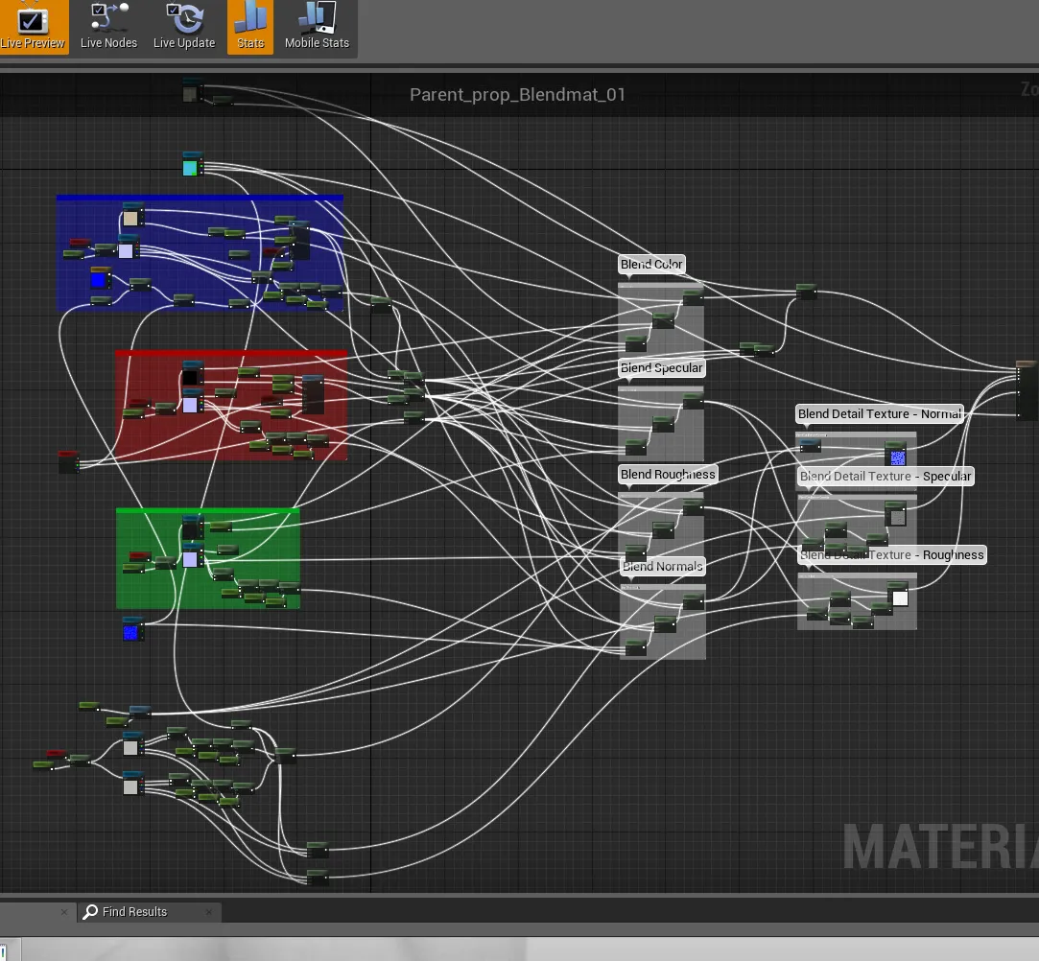Toggle Mobile Stats in the toolbar
The height and width of the screenshot is (961, 1039).
pos(317,27)
